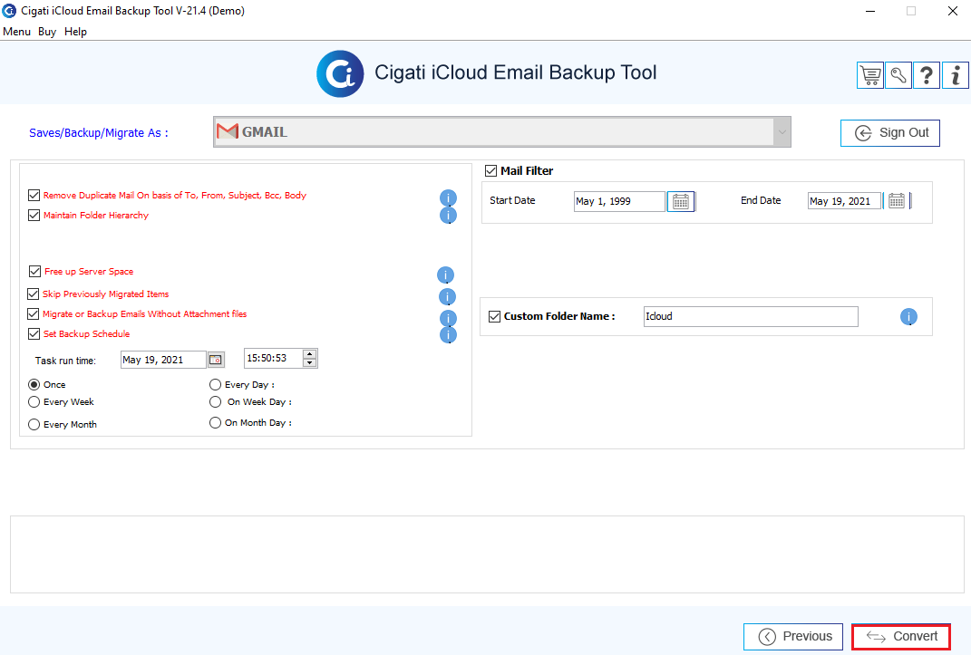Minimize the Cigati backup tool window
Viewport: 971px width, 655px height.
[x=870, y=11]
